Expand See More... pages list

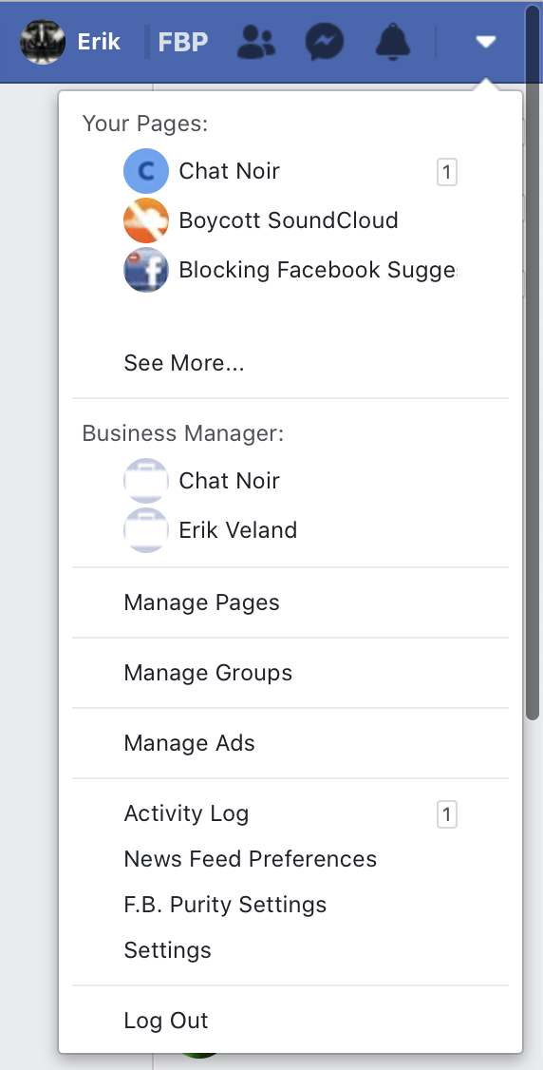[x=184, y=363]
